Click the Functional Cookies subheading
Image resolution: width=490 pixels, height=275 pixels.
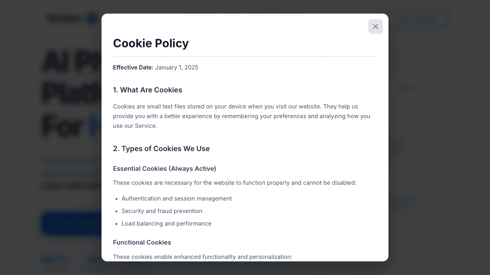[142, 242]
